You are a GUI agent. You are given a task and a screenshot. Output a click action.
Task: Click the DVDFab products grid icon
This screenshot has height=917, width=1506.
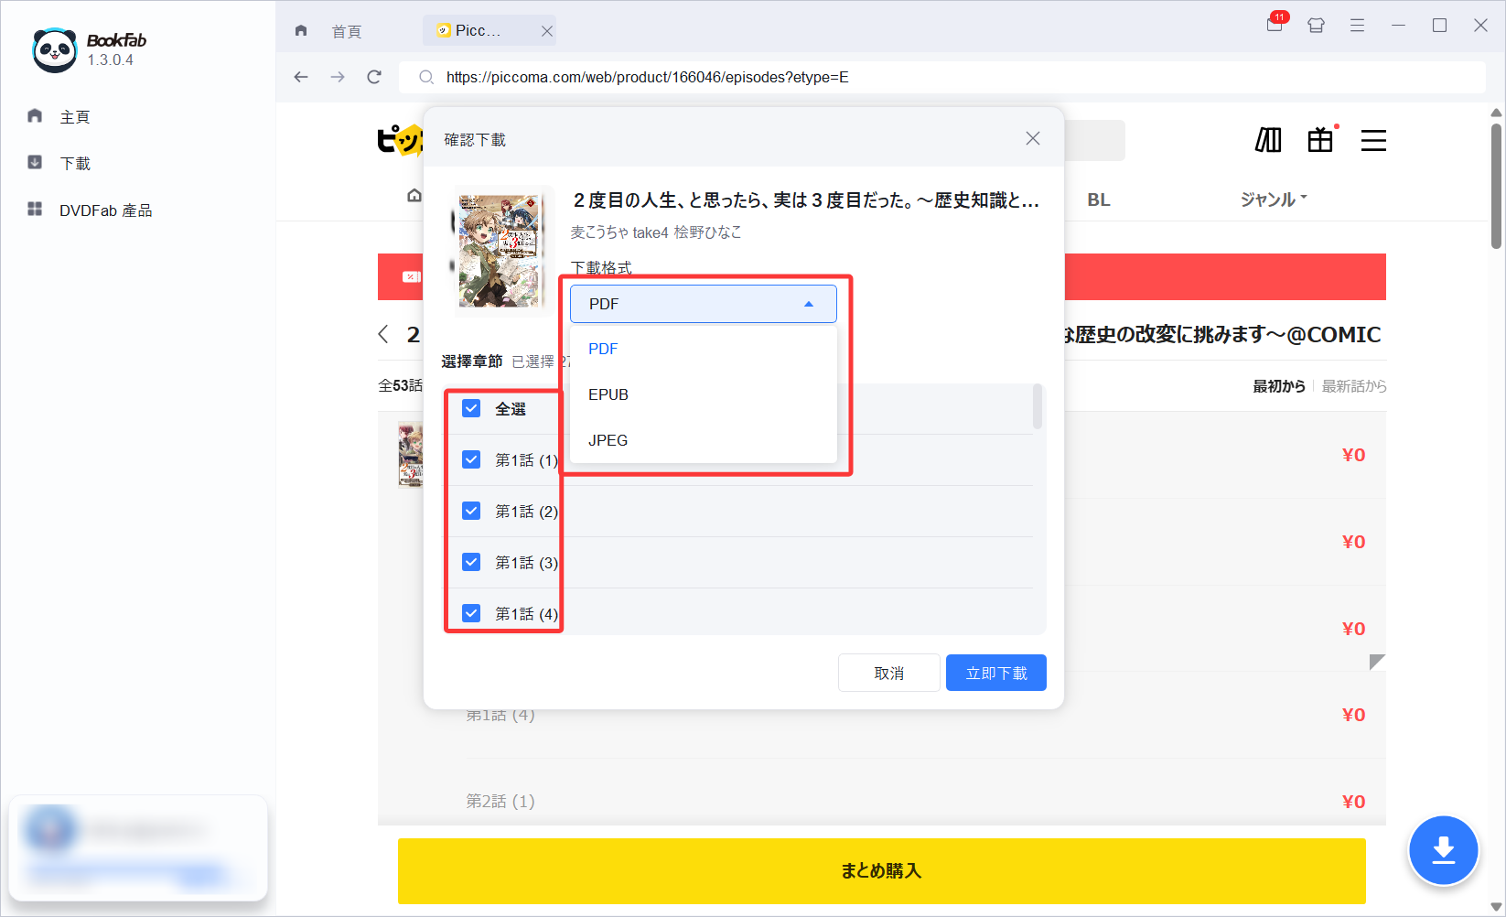(35, 209)
